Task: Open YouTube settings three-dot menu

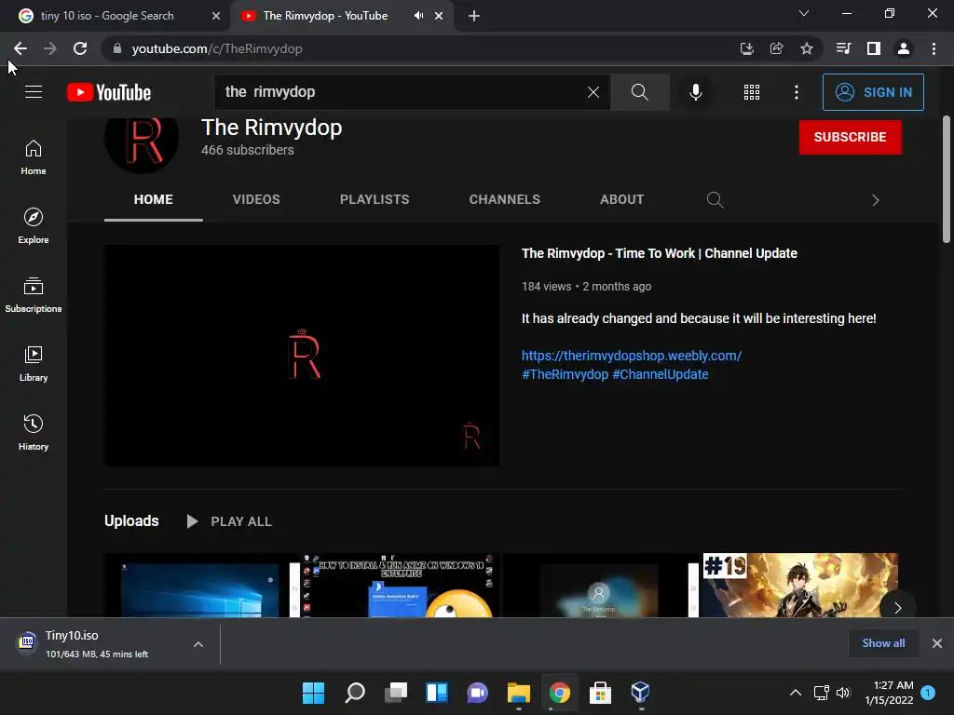Action: [x=796, y=92]
